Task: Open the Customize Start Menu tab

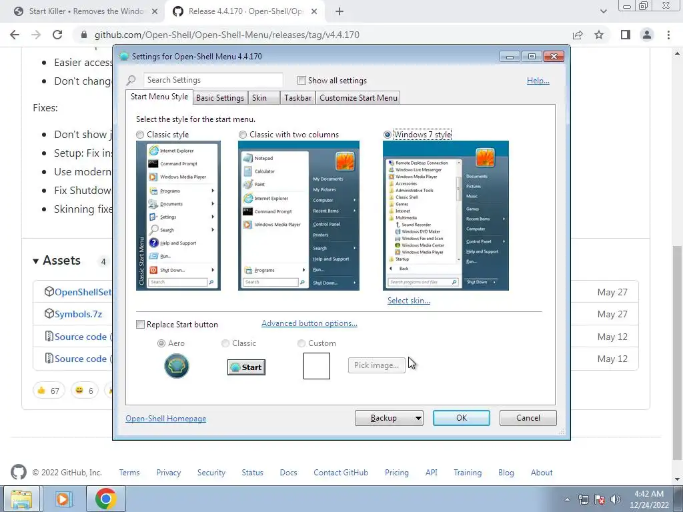Action: (x=358, y=97)
